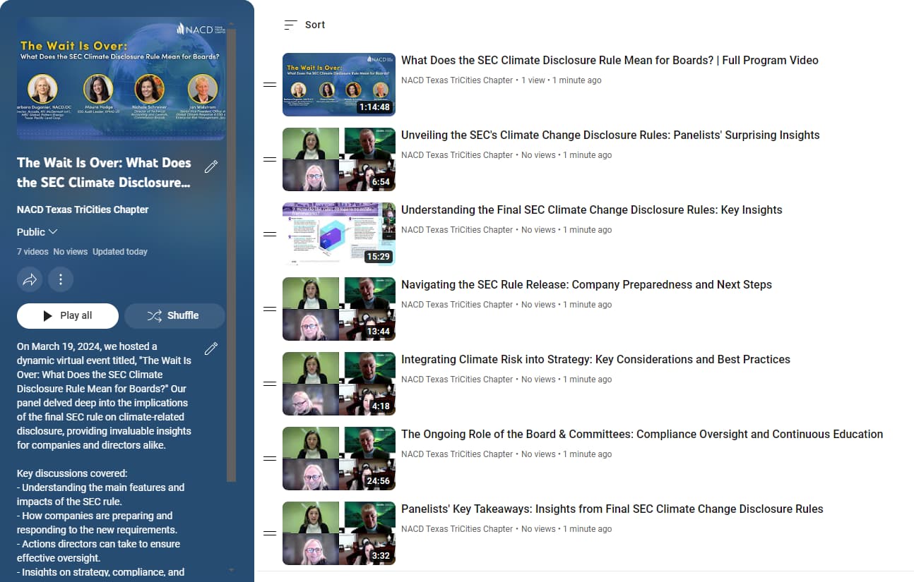Click the 15:29 duration video thumbnail

click(339, 234)
